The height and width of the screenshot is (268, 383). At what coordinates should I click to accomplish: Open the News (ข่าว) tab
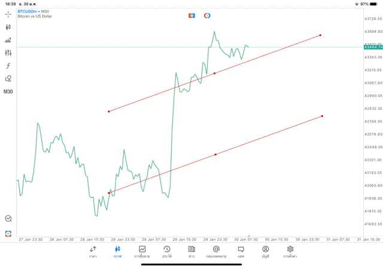click(191, 252)
